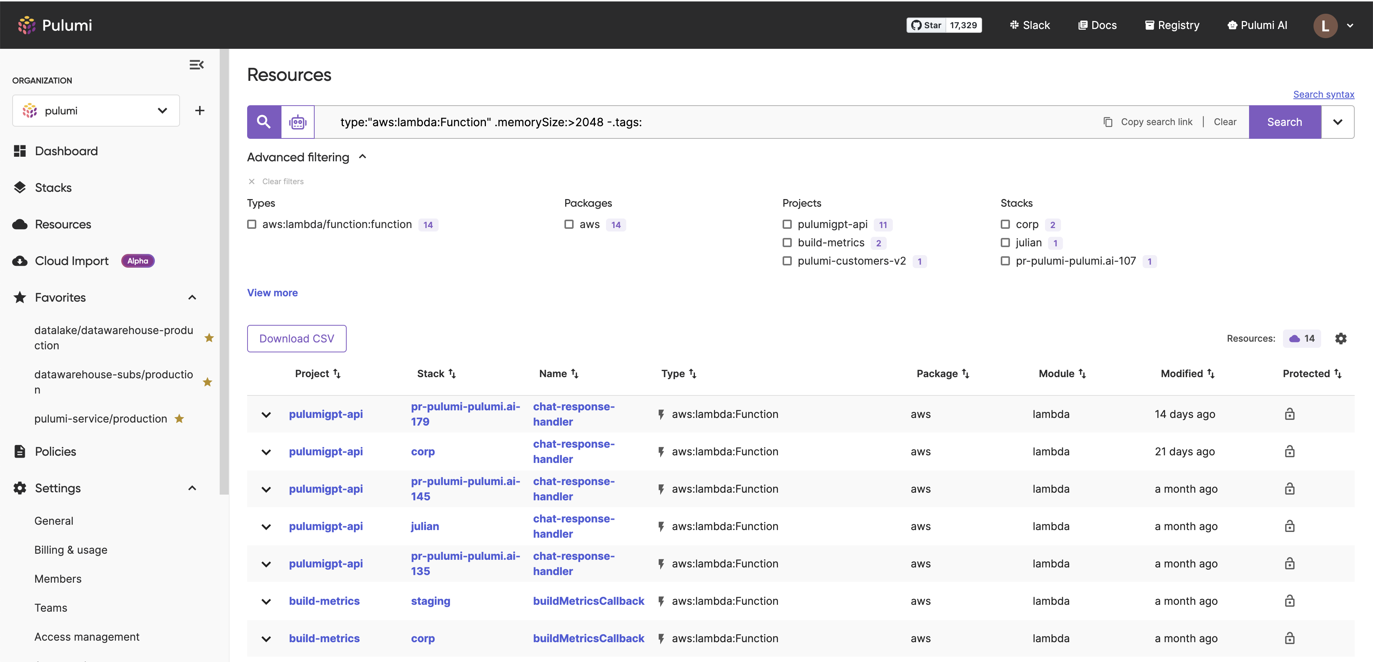Click the user avatar L
The width and height of the screenshot is (1373, 662).
[x=1325, y=26]
